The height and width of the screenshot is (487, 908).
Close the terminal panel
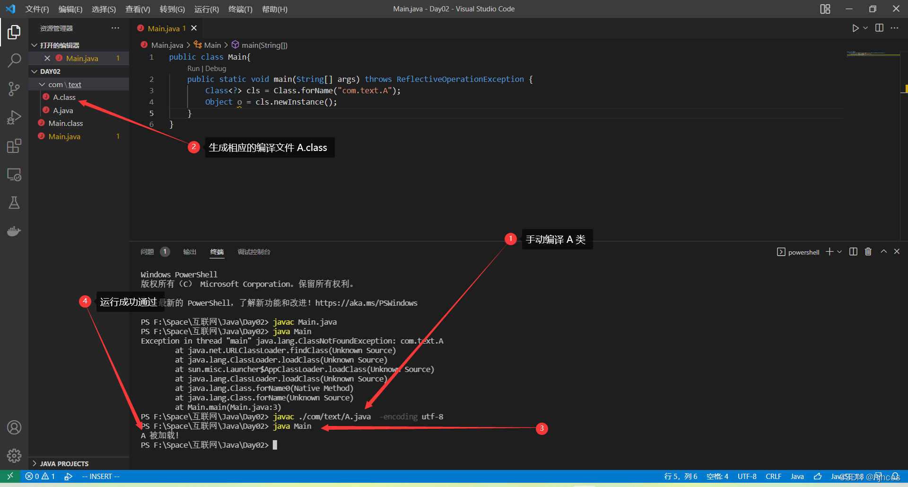tap(897, 252)
